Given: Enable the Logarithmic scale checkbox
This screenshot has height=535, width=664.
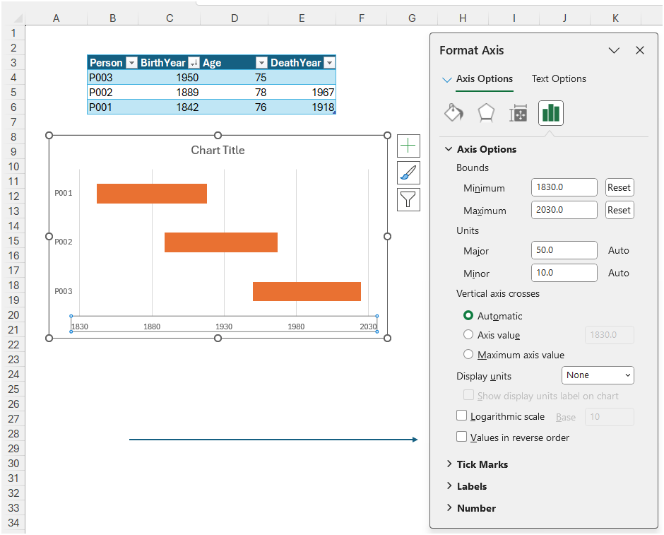Looking at the screenshot, I should point(461,416).
